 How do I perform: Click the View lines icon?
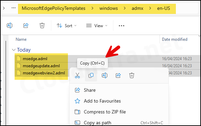point(89,25)
